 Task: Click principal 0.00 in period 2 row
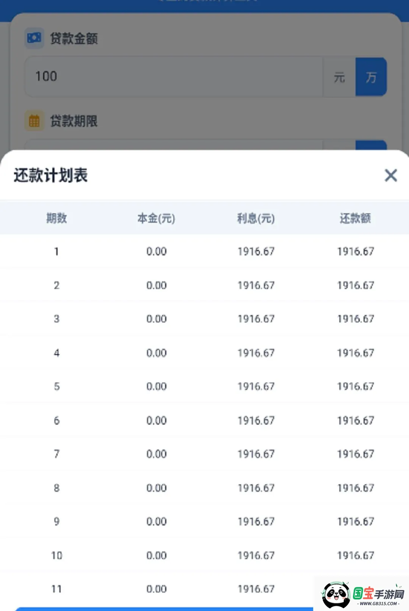[156, 285]
